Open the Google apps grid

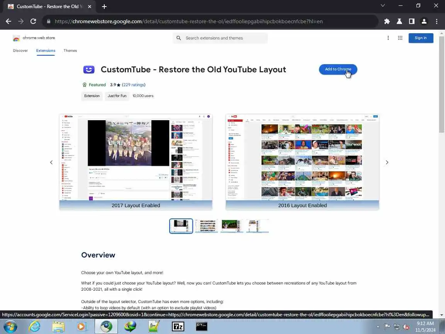[400, 38]
